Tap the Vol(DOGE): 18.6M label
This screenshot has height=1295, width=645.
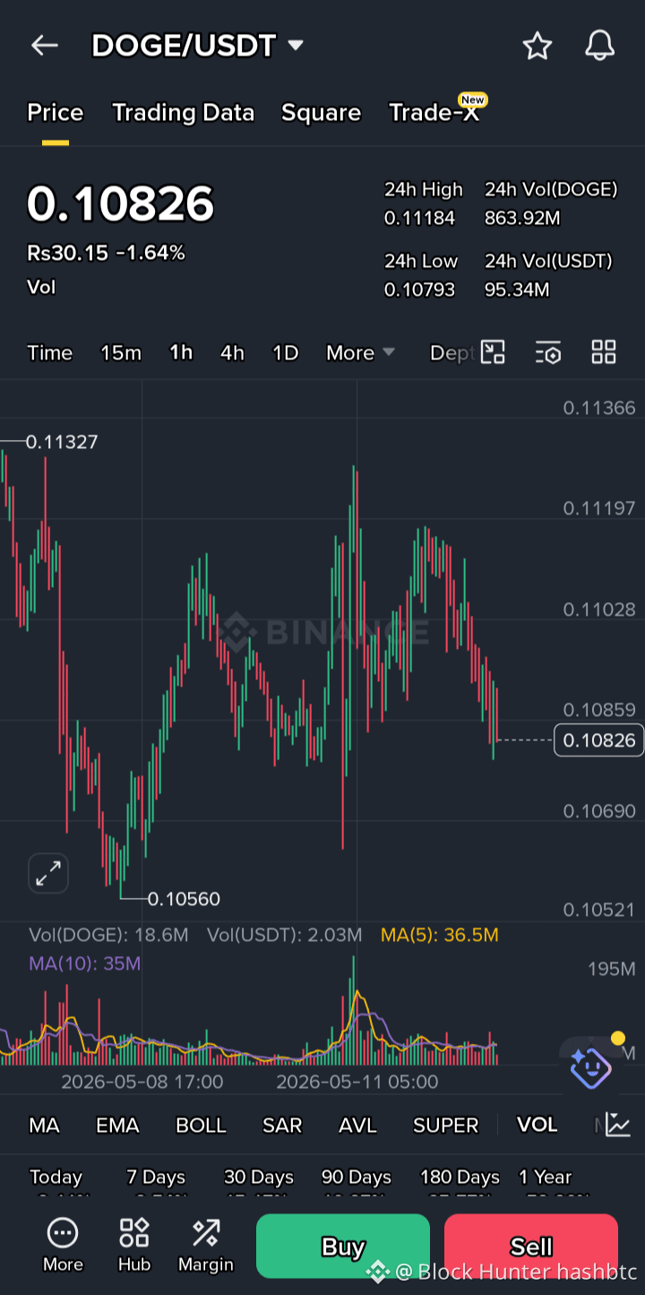click(108, 935)
